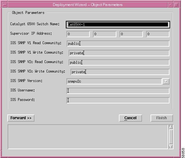The height and width of the screenshot is (158, 185).
Task: Focus the IOS Username field
Action: click(x=118, y=91)
